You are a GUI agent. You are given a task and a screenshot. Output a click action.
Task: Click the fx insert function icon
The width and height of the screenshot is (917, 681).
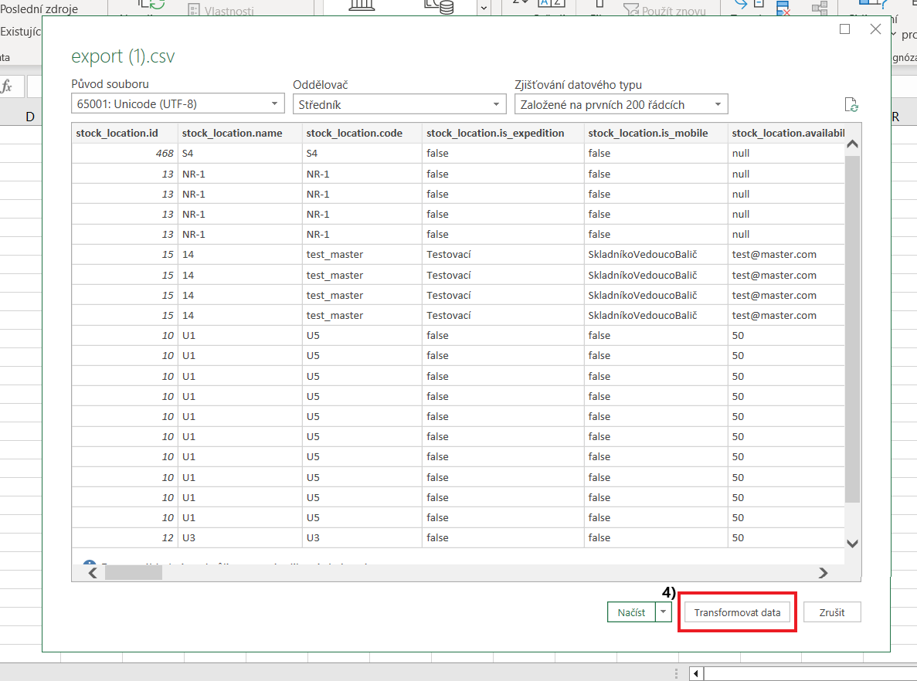[7, 86]
